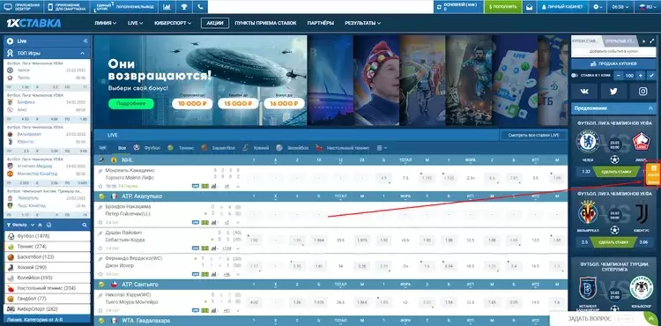The image size is (661, 326).
Task: Select Волейбол (195) in sports list
Action: 48,278
